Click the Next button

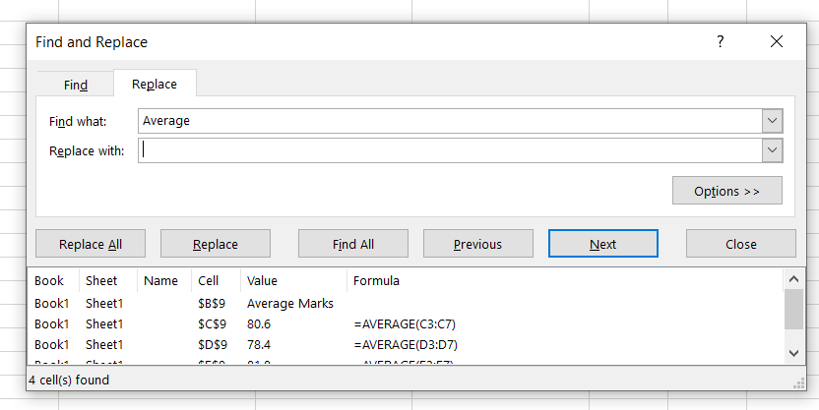click(602, 244)
